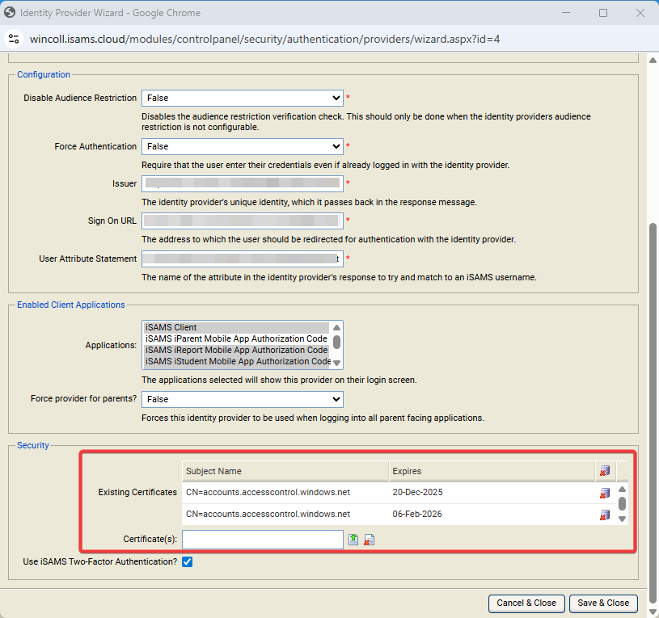This screenshot has height=618, width=659.
Task: Open Disable Audience Restriction dropdown
Action: (243, 98)
